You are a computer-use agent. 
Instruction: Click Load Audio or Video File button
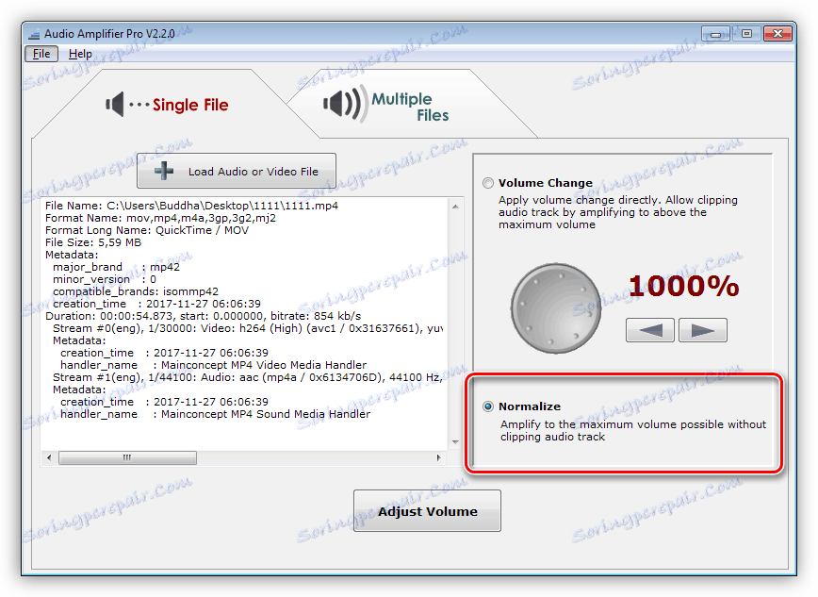tap(237, 171)
